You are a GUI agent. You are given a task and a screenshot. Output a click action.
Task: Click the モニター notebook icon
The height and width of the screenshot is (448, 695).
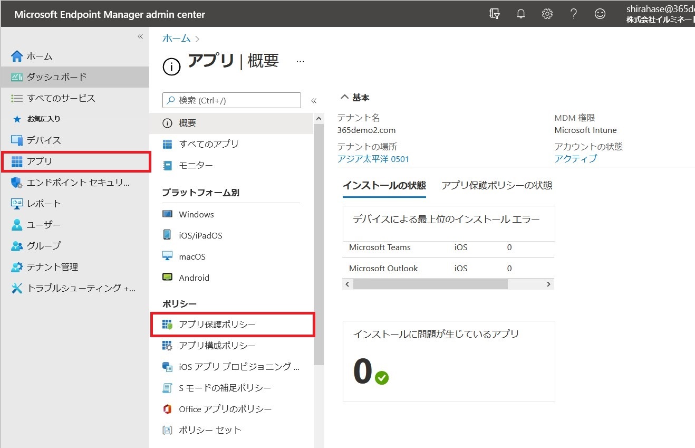click(167, 165)
